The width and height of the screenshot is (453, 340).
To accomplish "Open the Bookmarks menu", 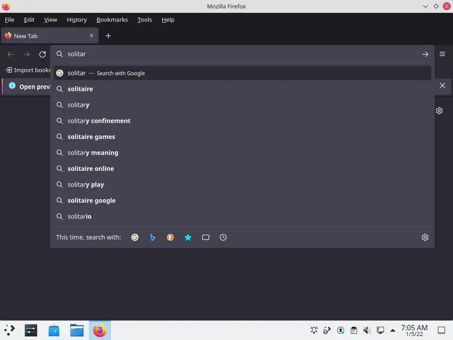I will (112, 19).
